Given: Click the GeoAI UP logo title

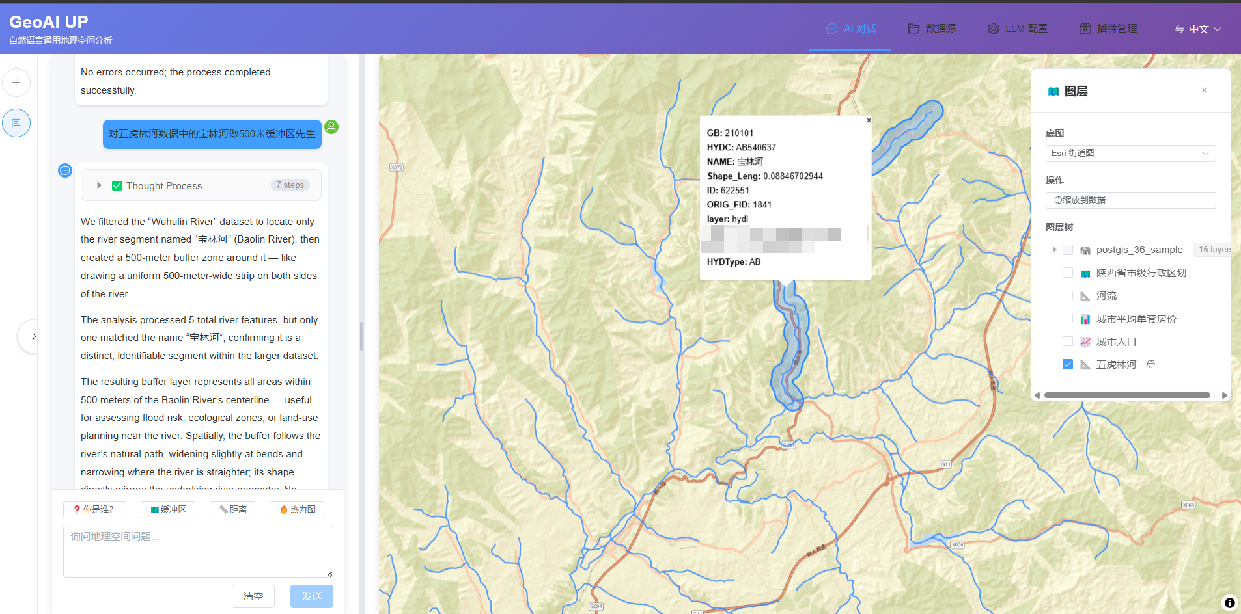Looking at the screenshot, I should click(x=49, y=22).
